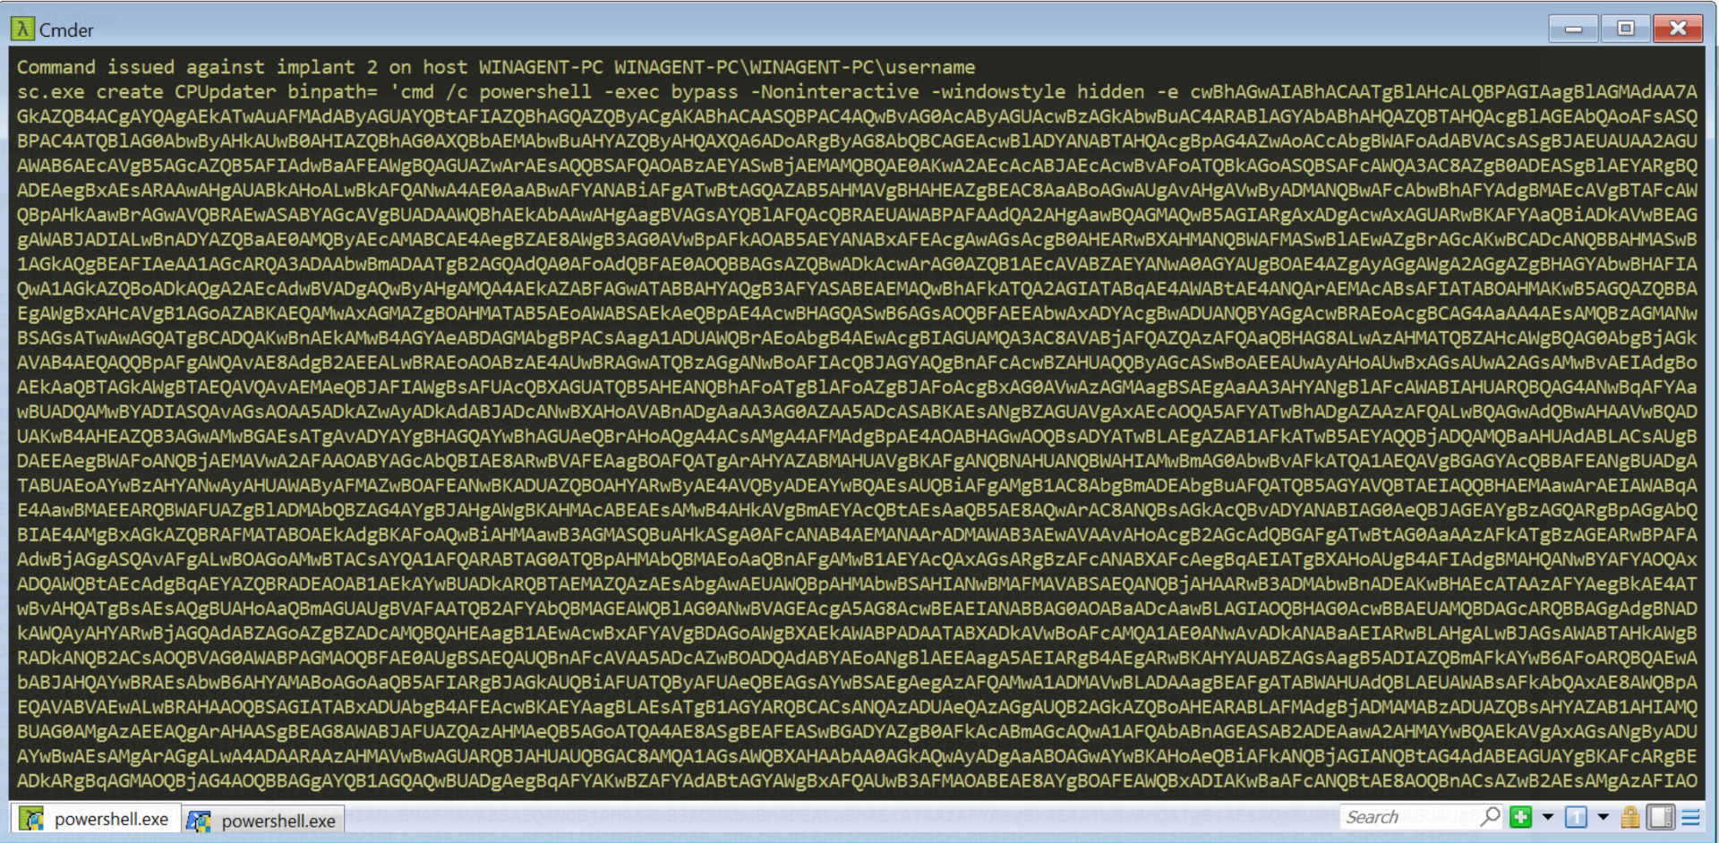Click the green icon on the first powershell.exe tab
Screen dimensions: 1719x843
coord(32,819)
